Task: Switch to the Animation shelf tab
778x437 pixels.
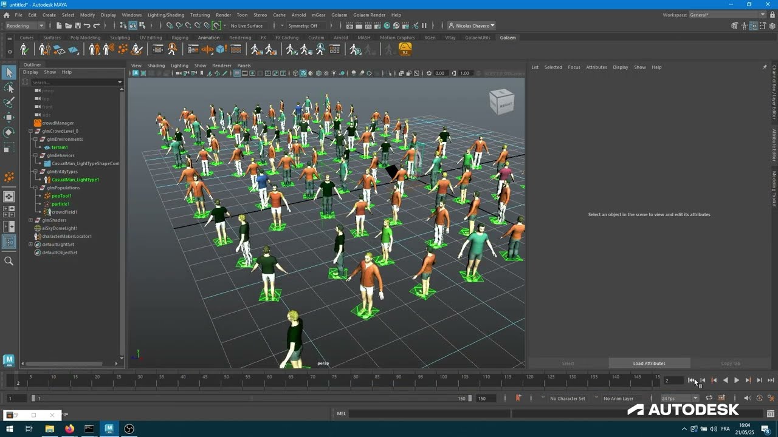Action: (x=208, y=38)
